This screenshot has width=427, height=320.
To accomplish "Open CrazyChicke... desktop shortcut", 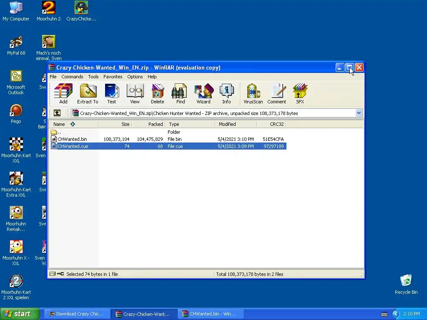I will point(81,11).
